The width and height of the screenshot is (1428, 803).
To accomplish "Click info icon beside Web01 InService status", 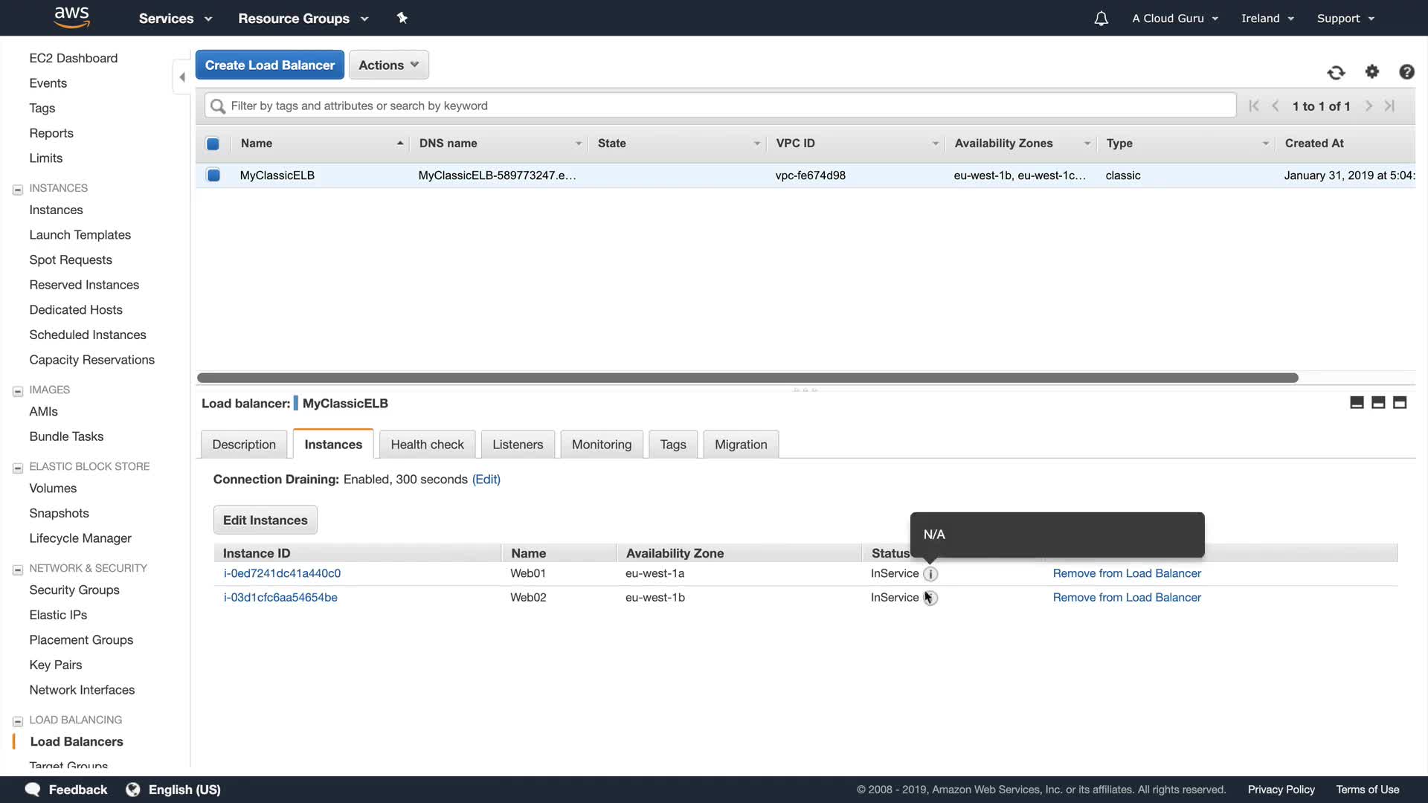I will tap(930, 574).
